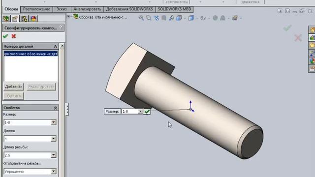Click the Hide/Show Items glasses icon
Screen dimensions: 315x177
[x=203, y=18]
